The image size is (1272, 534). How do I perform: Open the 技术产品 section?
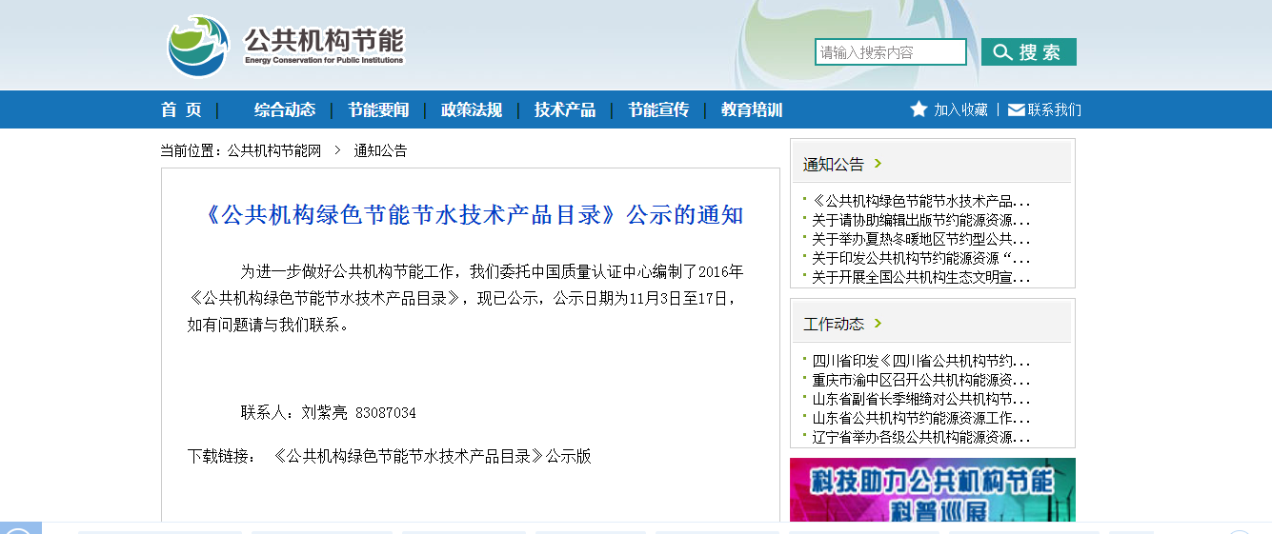click(564, 109)
